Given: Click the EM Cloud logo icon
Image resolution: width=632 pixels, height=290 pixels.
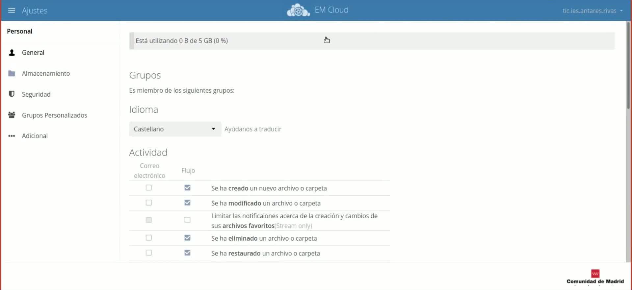Looking at the screenshot, I should 298,10.
